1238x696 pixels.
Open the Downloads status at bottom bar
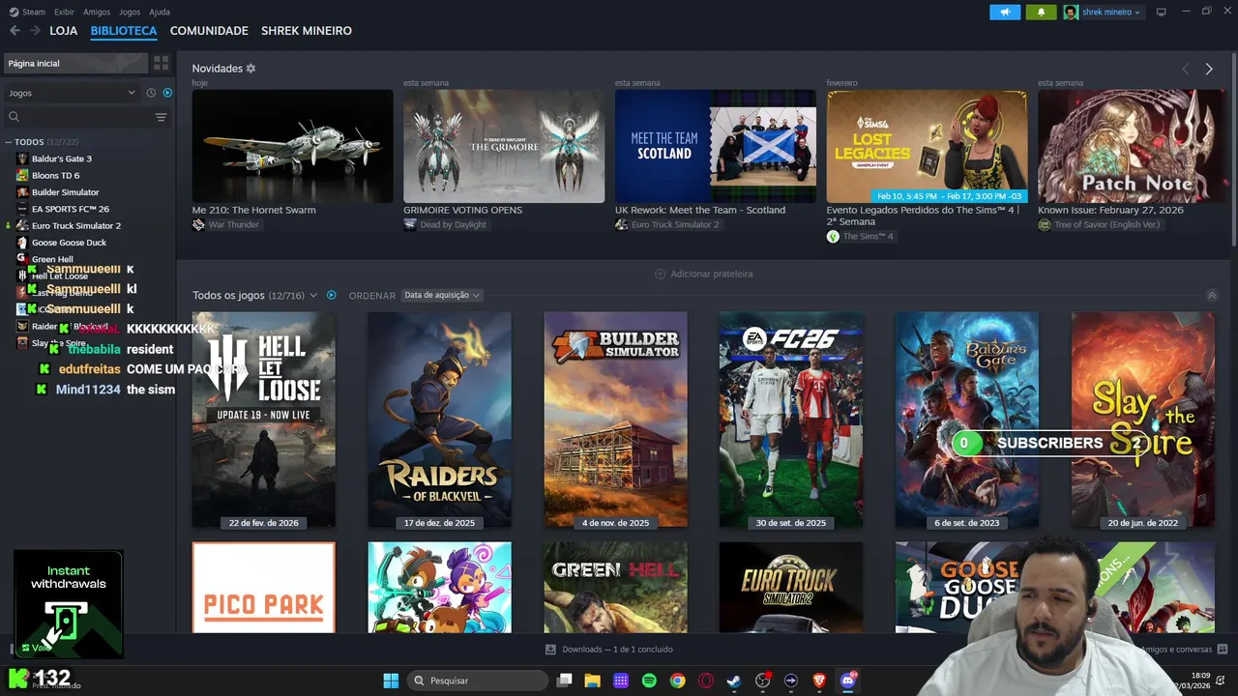(609, 650)
